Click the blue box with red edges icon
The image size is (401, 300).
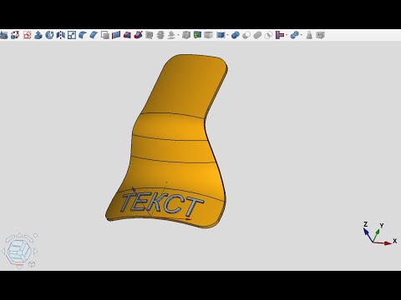pos(127,35)
